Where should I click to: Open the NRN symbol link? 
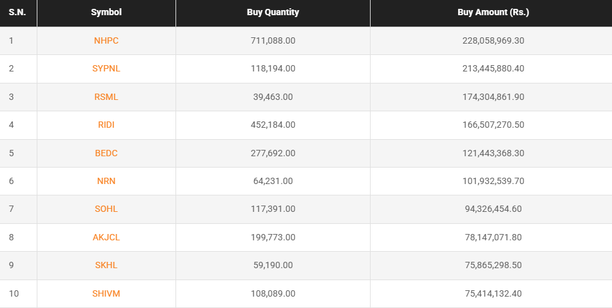click(106, 181)
